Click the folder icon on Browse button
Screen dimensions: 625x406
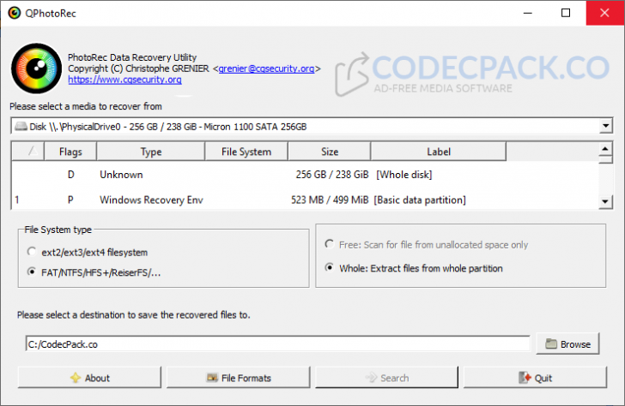(x=551, y=344)
